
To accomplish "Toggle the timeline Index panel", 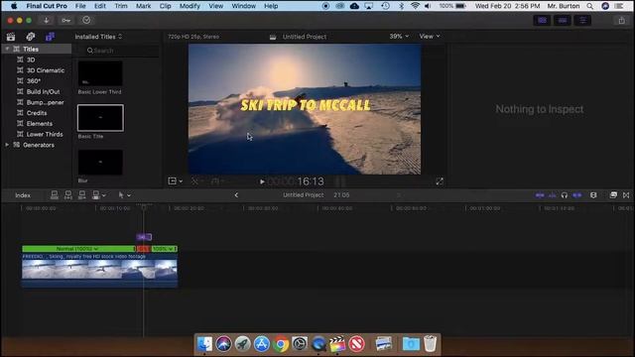I will click(x=23, y=195).
